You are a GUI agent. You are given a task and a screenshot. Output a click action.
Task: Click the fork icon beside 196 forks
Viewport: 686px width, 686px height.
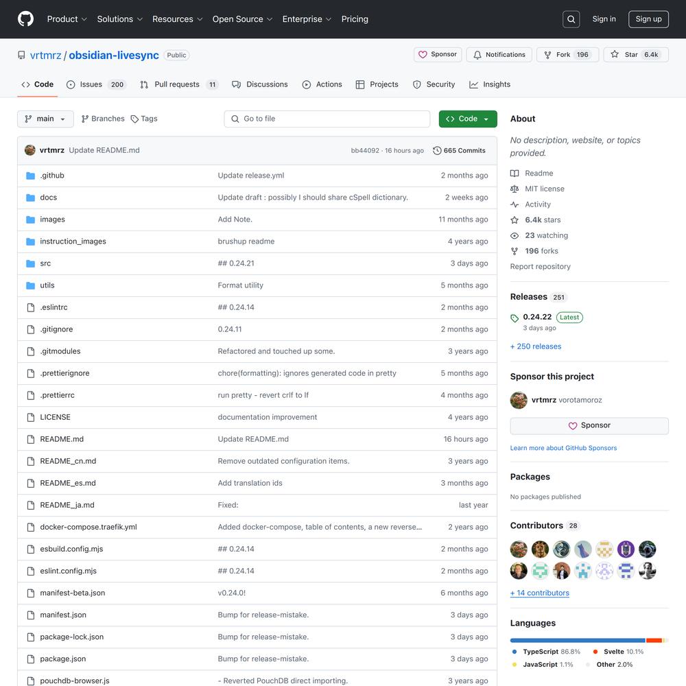click(x=514, y=251)
